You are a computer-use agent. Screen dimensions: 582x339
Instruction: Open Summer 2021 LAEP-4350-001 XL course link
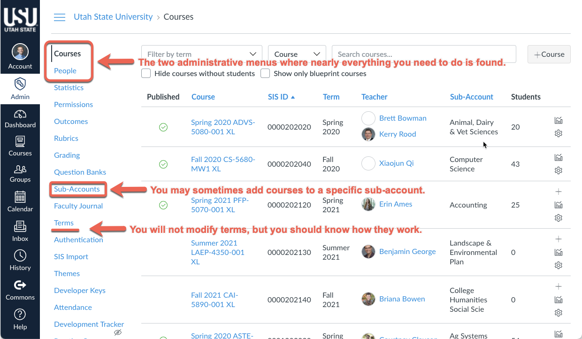tap(218, 252)
